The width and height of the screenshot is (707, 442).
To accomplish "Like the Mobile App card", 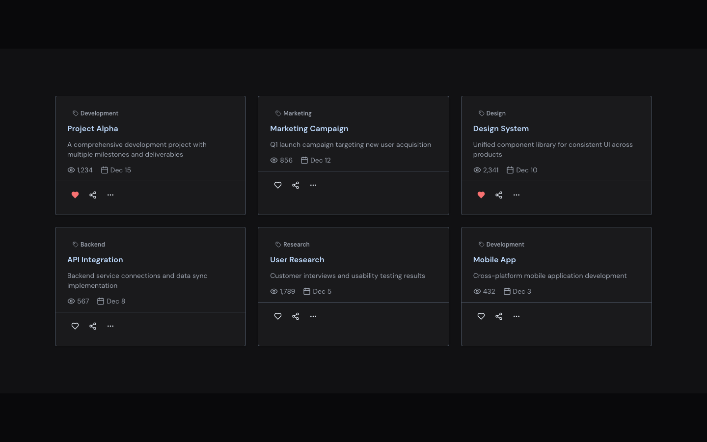I will click(x=481, y=316).
